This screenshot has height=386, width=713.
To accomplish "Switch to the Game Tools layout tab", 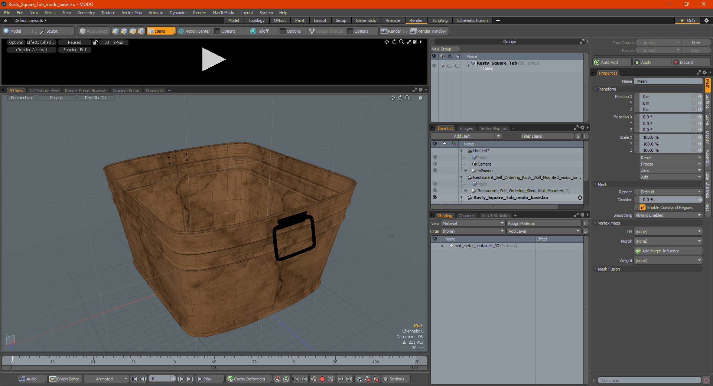I will [366, 20].
